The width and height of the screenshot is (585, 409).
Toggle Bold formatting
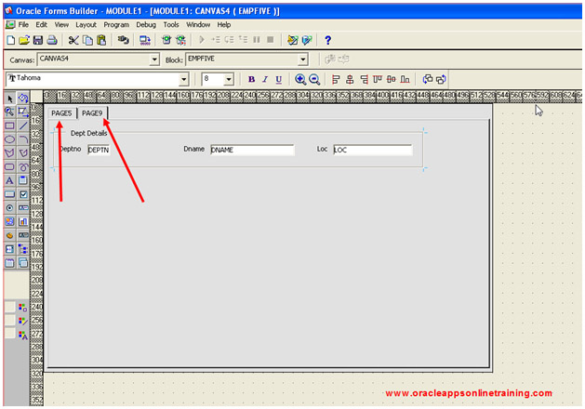coord(251,79)
